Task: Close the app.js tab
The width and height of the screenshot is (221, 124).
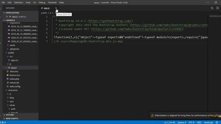Action: [x=56, y=8]
